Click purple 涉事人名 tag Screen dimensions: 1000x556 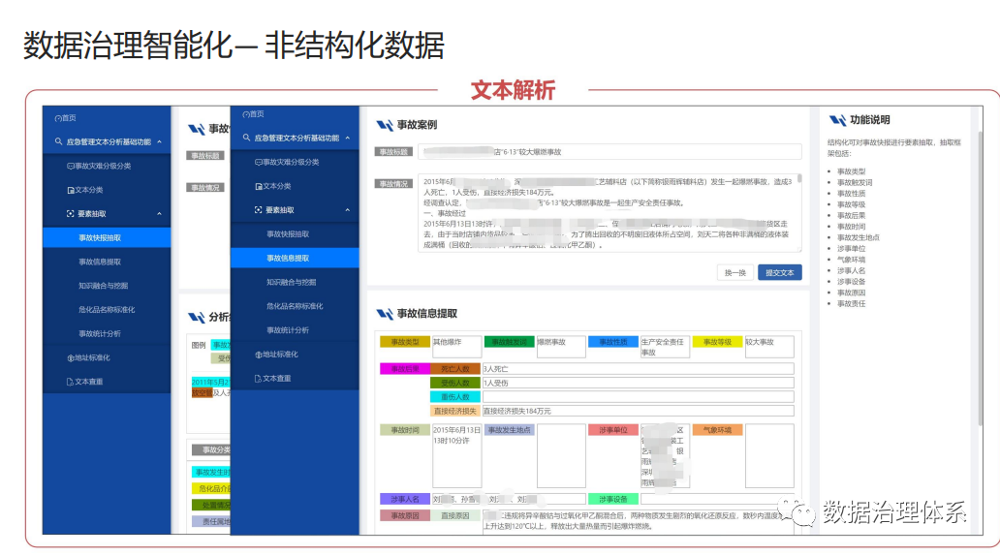(405, 499)
